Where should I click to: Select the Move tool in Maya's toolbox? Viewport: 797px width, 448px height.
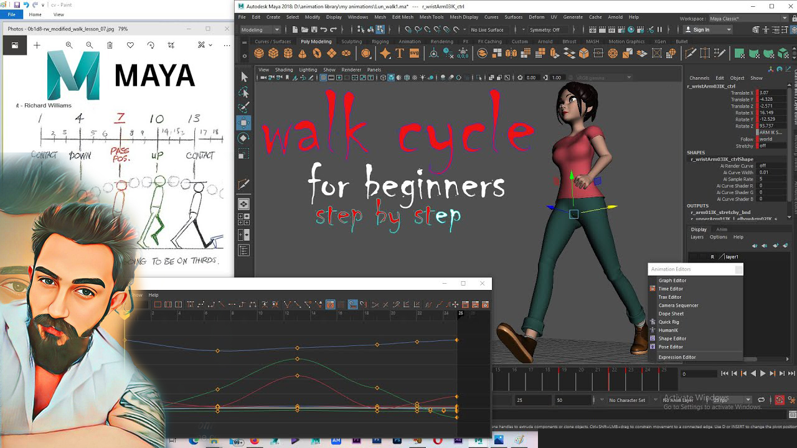click(x=244, y=123)
